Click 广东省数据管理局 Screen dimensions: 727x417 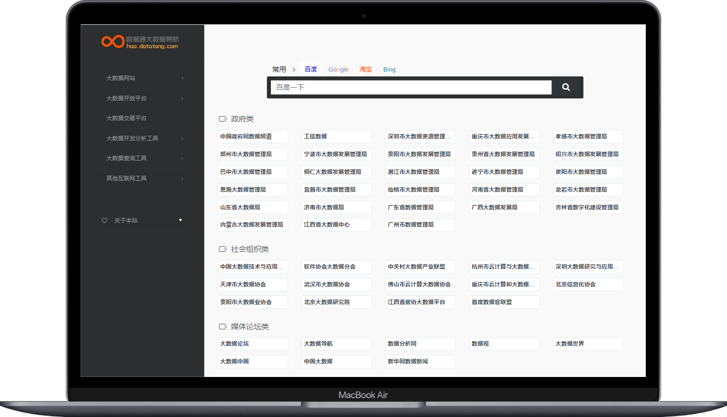pyautogui.click(x=420, y=207)
